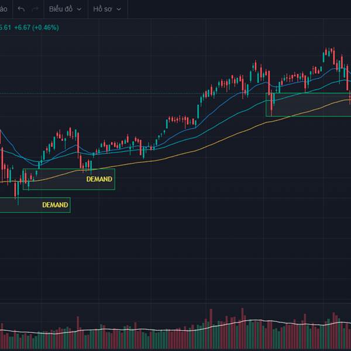Click the redo arrow icon
The height and width of the screenshot is (351, 351).
(x=35, y=9)
